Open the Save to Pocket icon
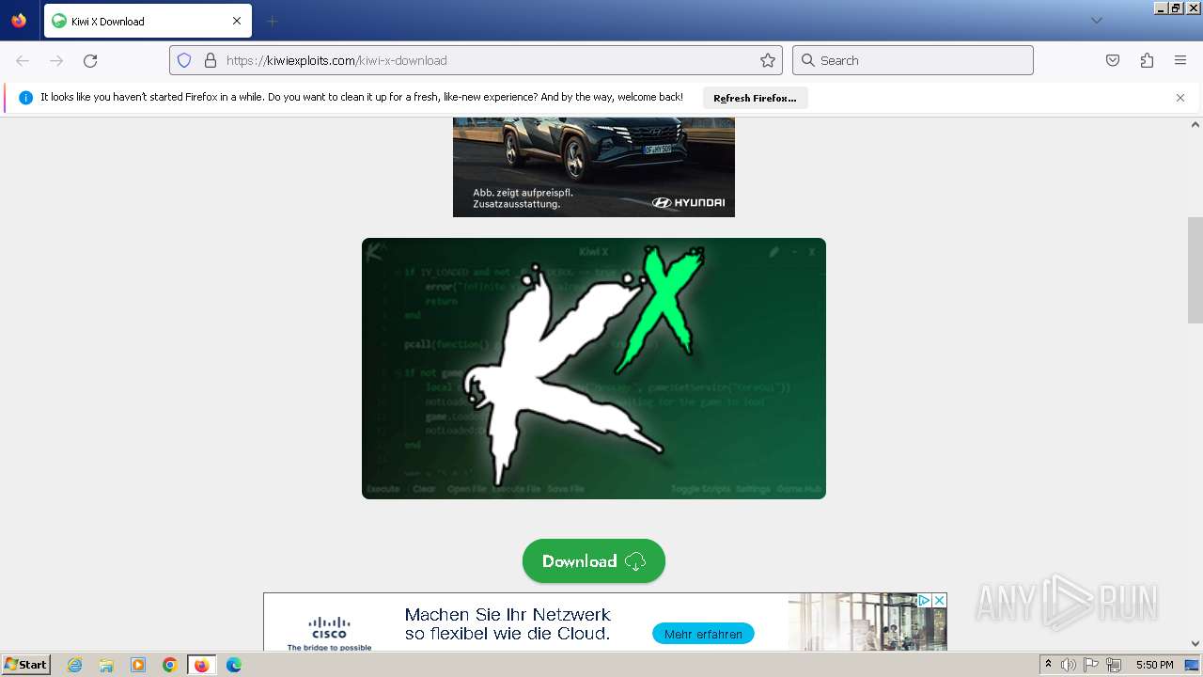 1113,60
